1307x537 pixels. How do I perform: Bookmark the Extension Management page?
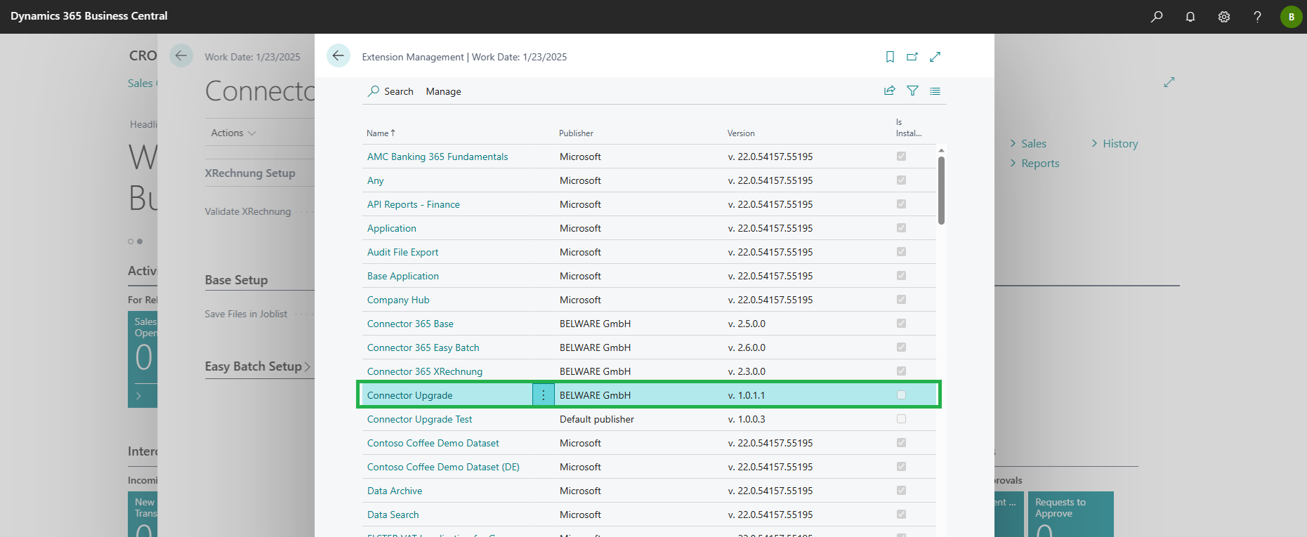click(890, 57)
